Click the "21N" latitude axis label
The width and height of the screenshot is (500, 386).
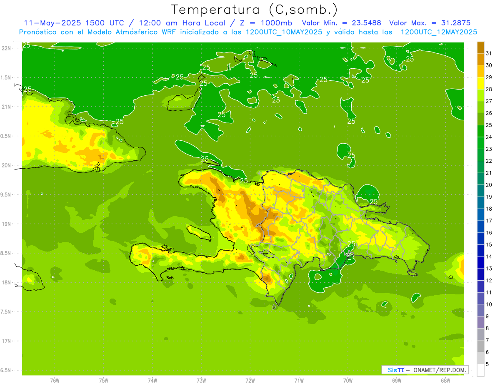pyautogui.click(x=6, y=107)
